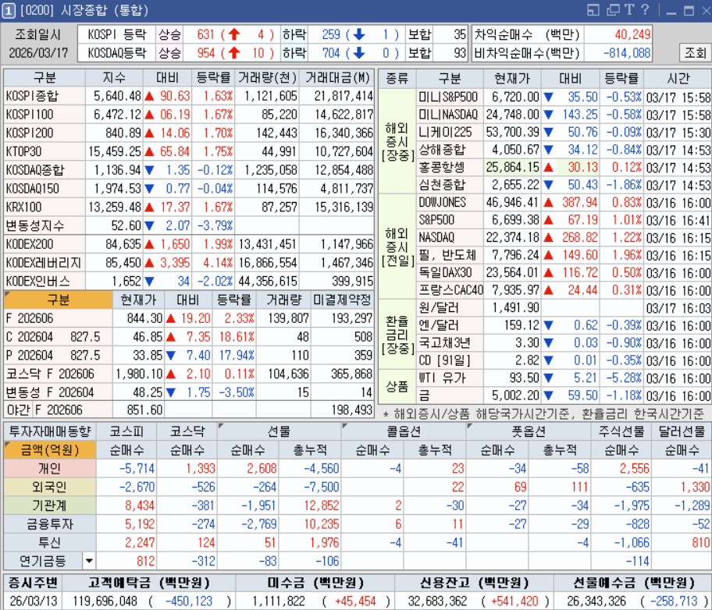This screenshot has height=610, width=712.
Task: Click the CD [91일] row
Action: pos(564,360)
